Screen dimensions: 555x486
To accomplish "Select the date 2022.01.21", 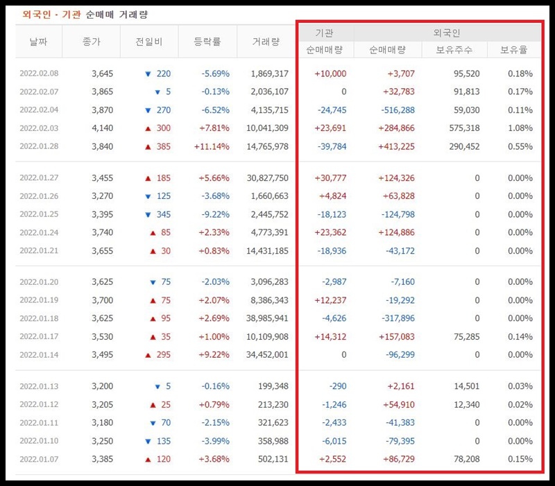I will pyautogui.click(x=39, y=251).
